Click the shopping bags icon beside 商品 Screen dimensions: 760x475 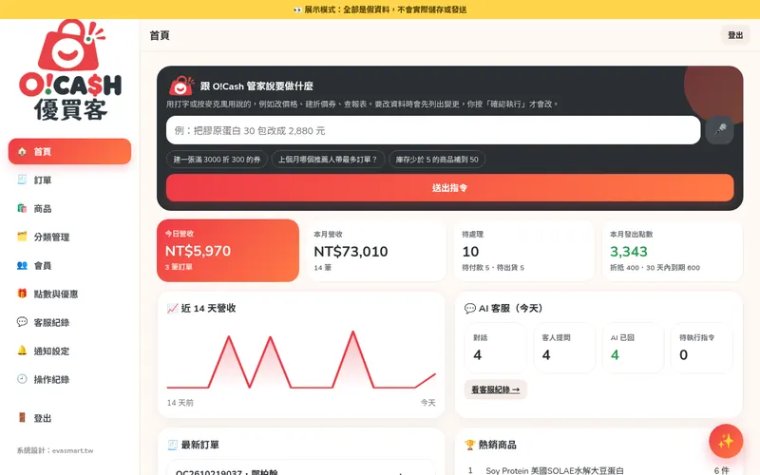22,208
